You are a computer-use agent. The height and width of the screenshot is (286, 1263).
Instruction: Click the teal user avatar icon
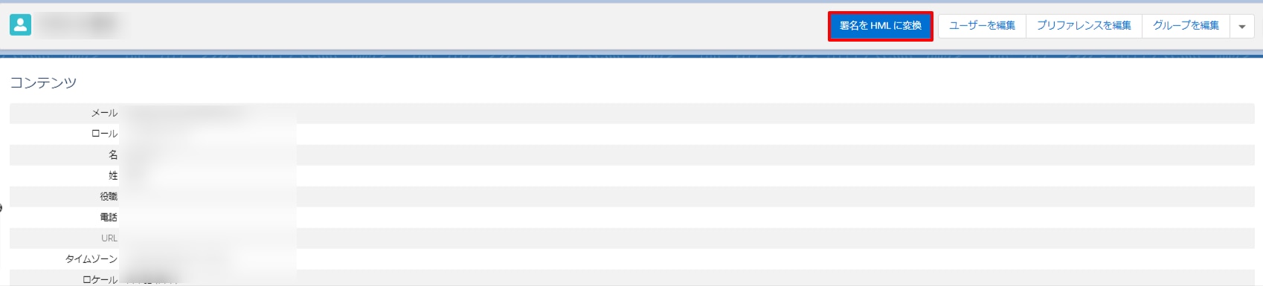pos(20,25)
